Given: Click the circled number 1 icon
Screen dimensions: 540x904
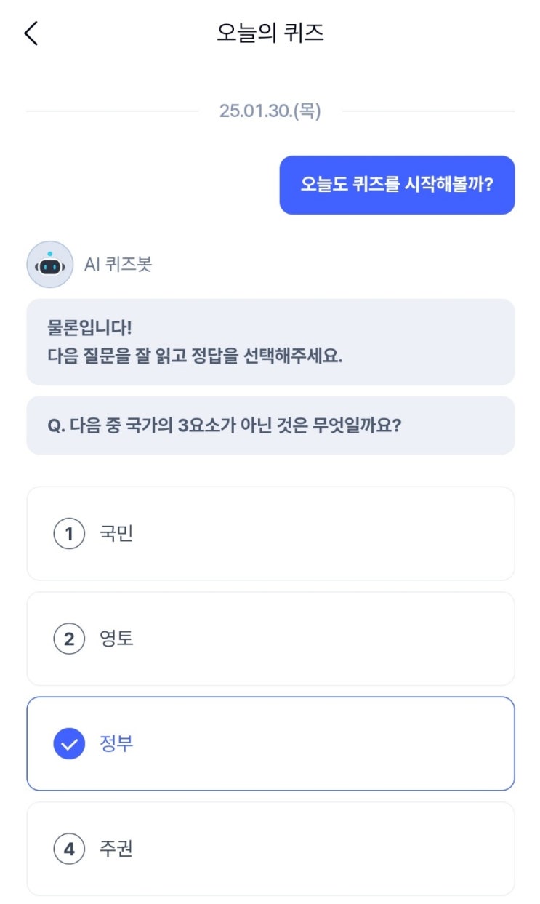Looking at the screenshot, I should (x=69, y=535).
